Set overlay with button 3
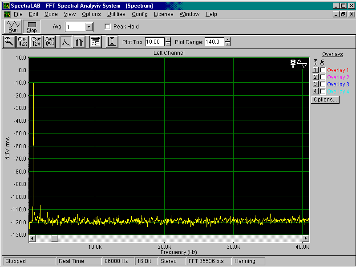 [316, 84]
